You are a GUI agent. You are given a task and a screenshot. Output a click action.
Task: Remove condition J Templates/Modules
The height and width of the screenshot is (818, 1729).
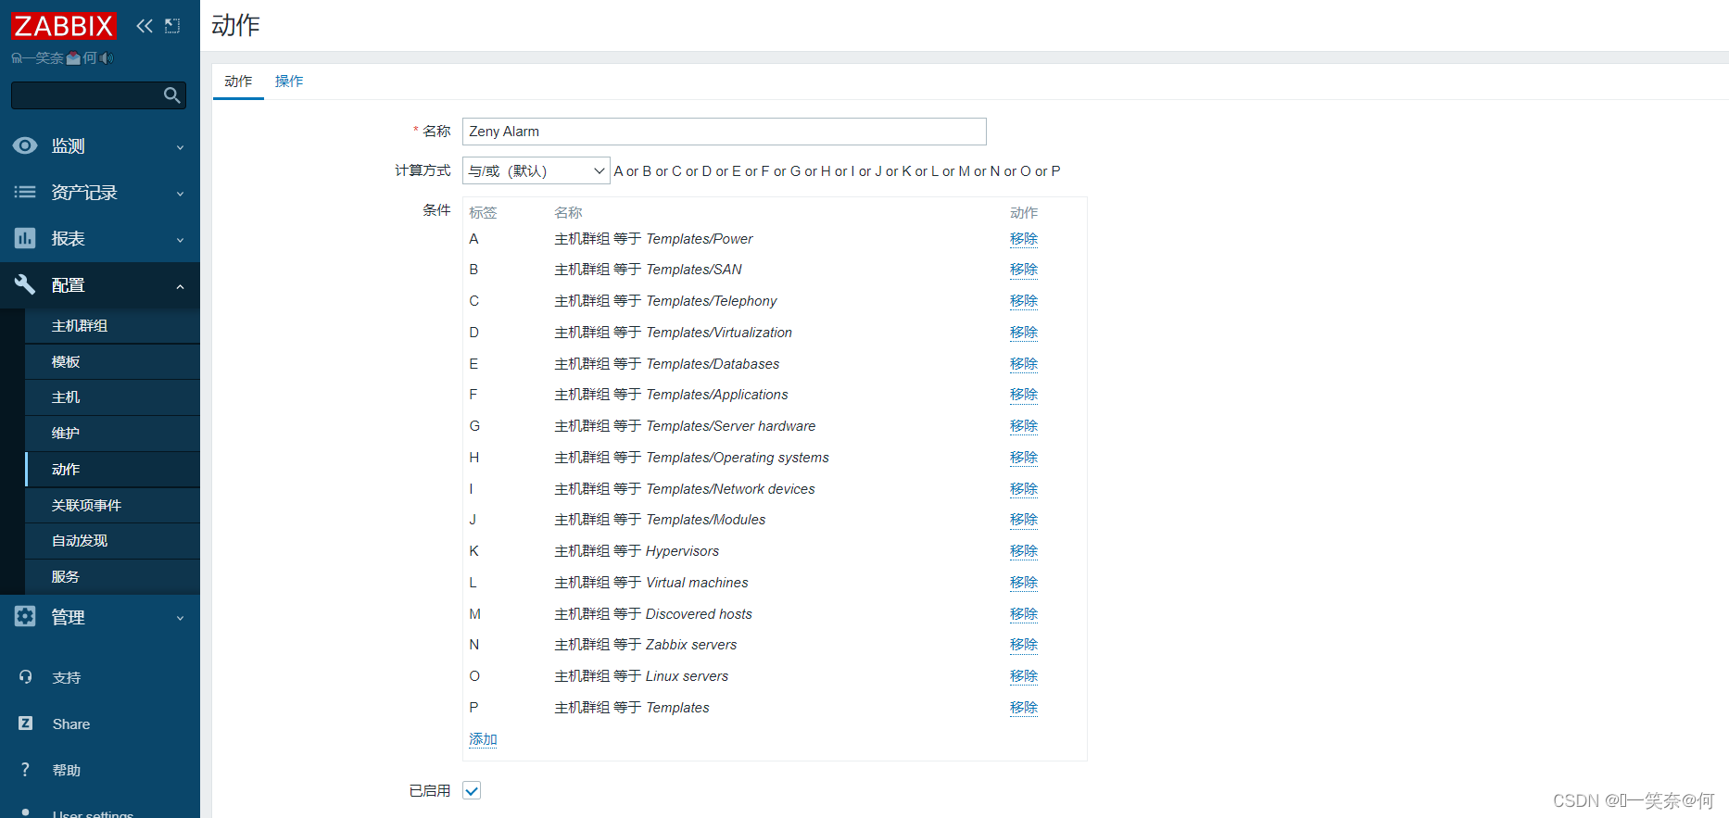1023,520
